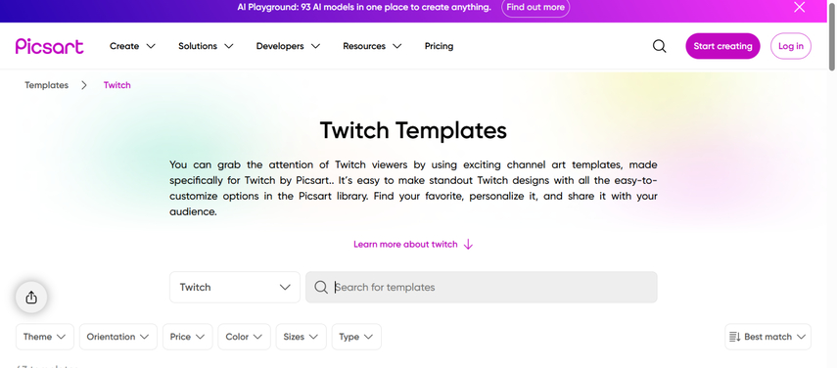Click the search magnifier icon in header
Image resolution: width=837 pixels, height=368 pixels.
click(659, 46)
